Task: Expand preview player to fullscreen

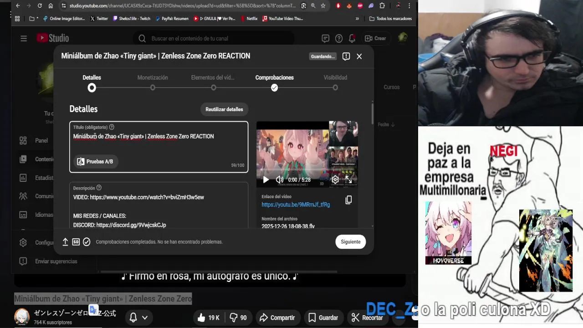Action: [348, 179]
